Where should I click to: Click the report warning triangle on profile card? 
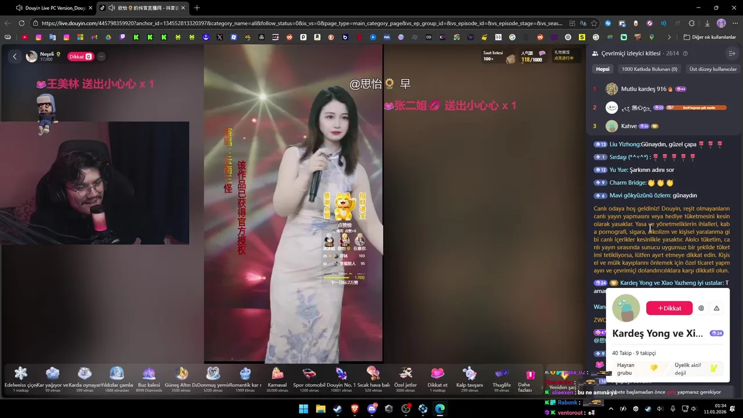[716, 308]
